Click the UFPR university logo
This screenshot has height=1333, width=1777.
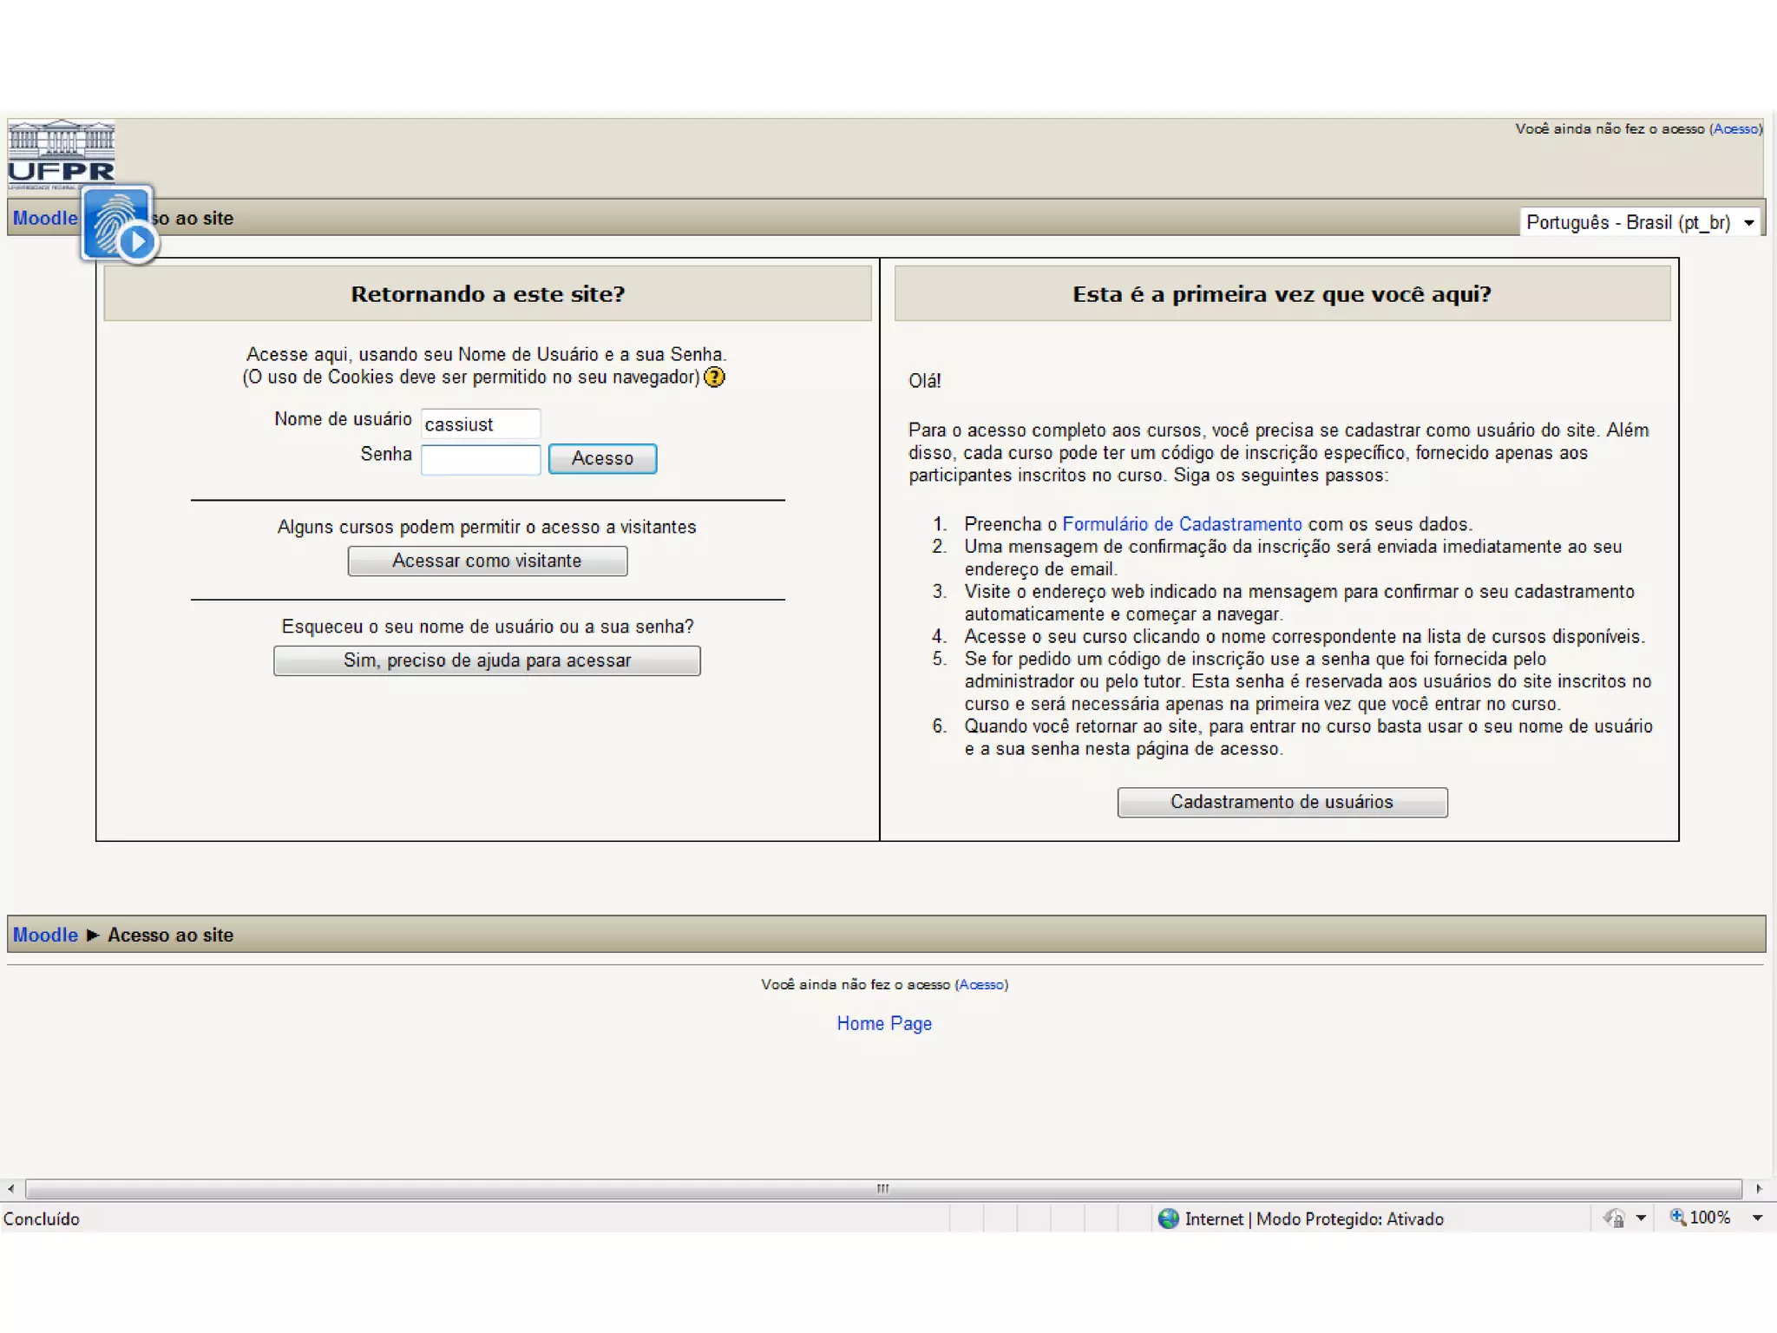click(61, 154)
